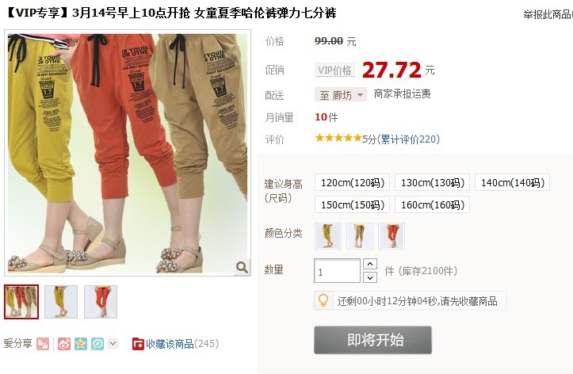573x374 pixels.
Task: Choose the yellow pants color swatch
Action: [x=328, y=236]
